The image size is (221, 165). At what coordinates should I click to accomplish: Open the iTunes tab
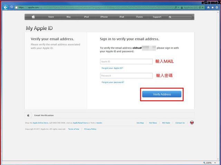(x=139, y=17)
